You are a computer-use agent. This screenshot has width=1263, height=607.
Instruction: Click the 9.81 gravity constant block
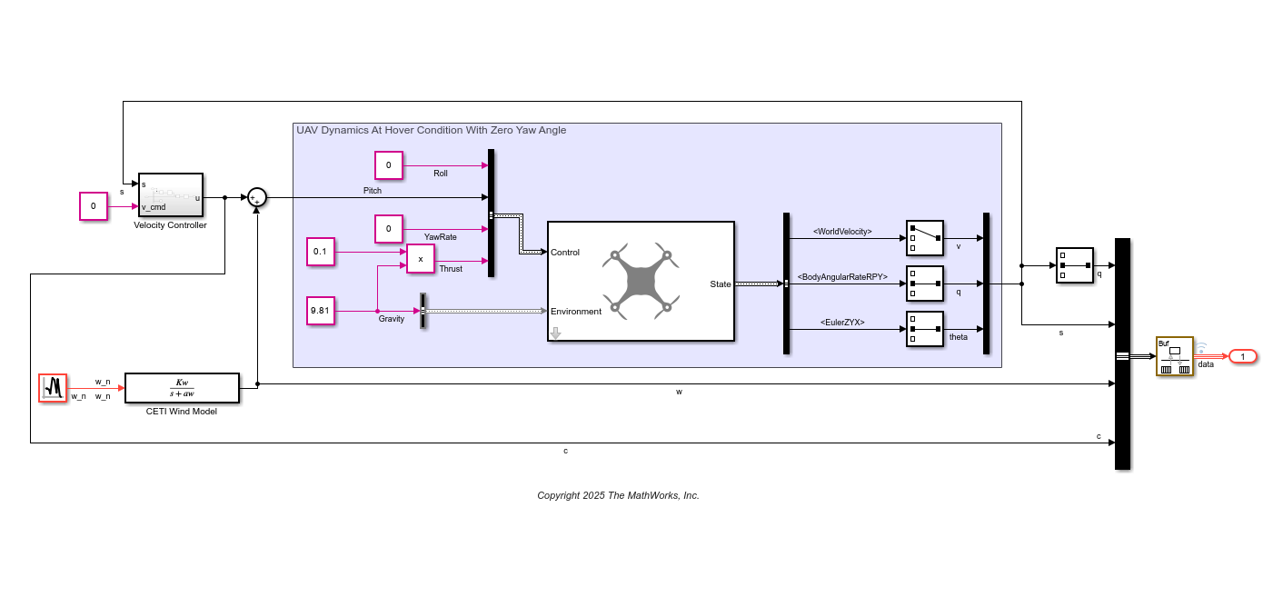pyautogui.click(x=321, y=311)
